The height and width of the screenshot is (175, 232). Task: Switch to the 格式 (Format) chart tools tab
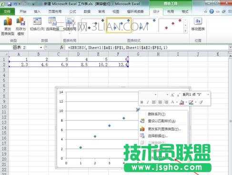point(185,11)
